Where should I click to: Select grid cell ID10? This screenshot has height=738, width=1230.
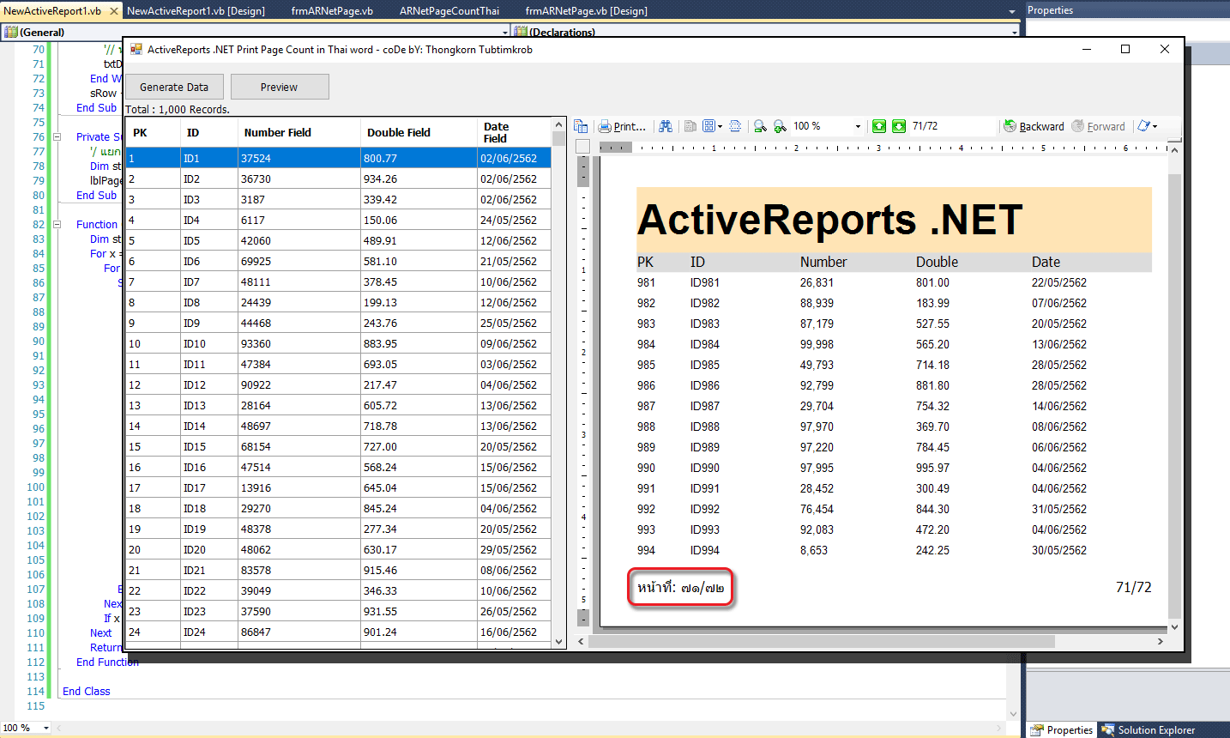point(208,343)
